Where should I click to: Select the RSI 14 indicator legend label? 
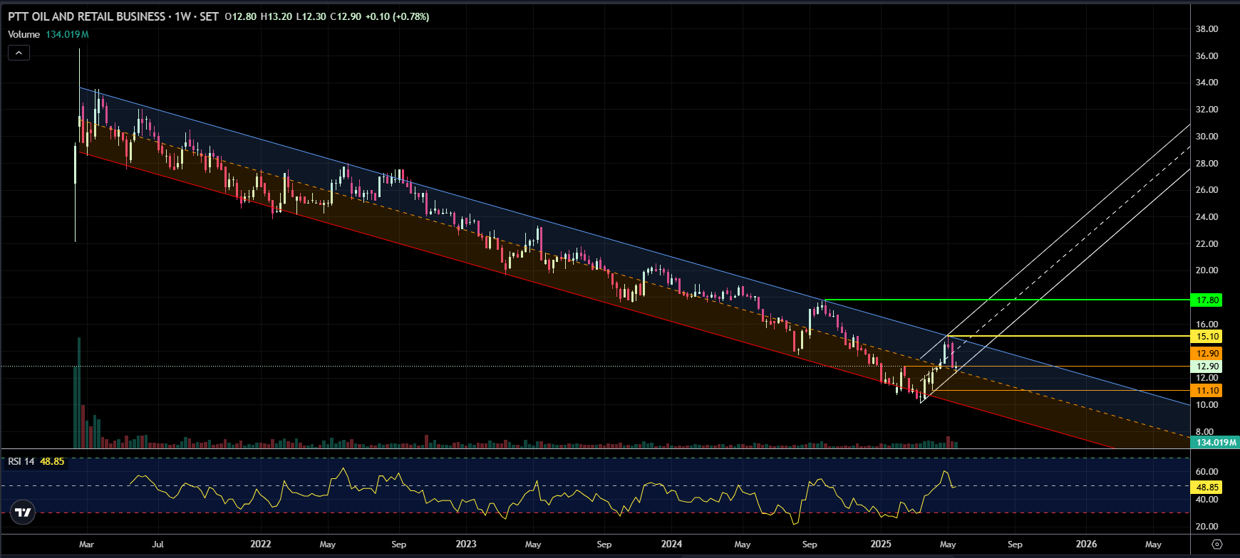coord(21,461)
